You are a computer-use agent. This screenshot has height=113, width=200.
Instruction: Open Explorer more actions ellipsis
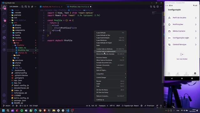click(35, 7)
